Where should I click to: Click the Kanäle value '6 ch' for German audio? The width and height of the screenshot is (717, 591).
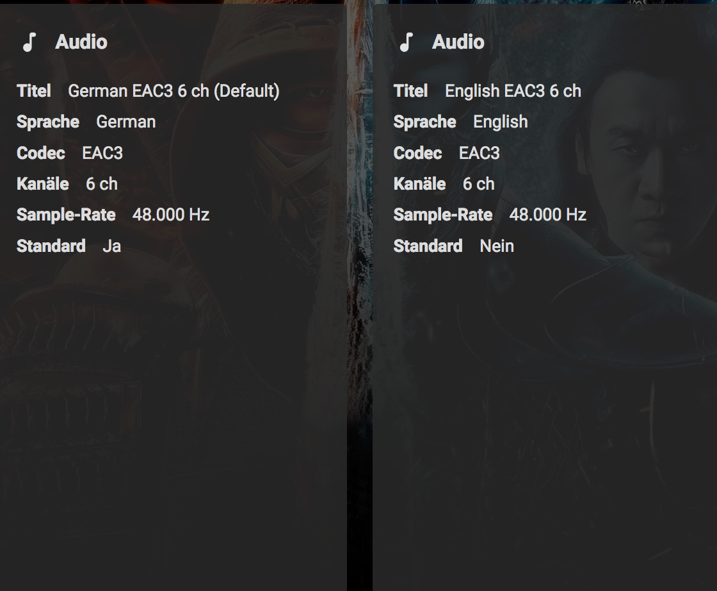pos(102,184)
